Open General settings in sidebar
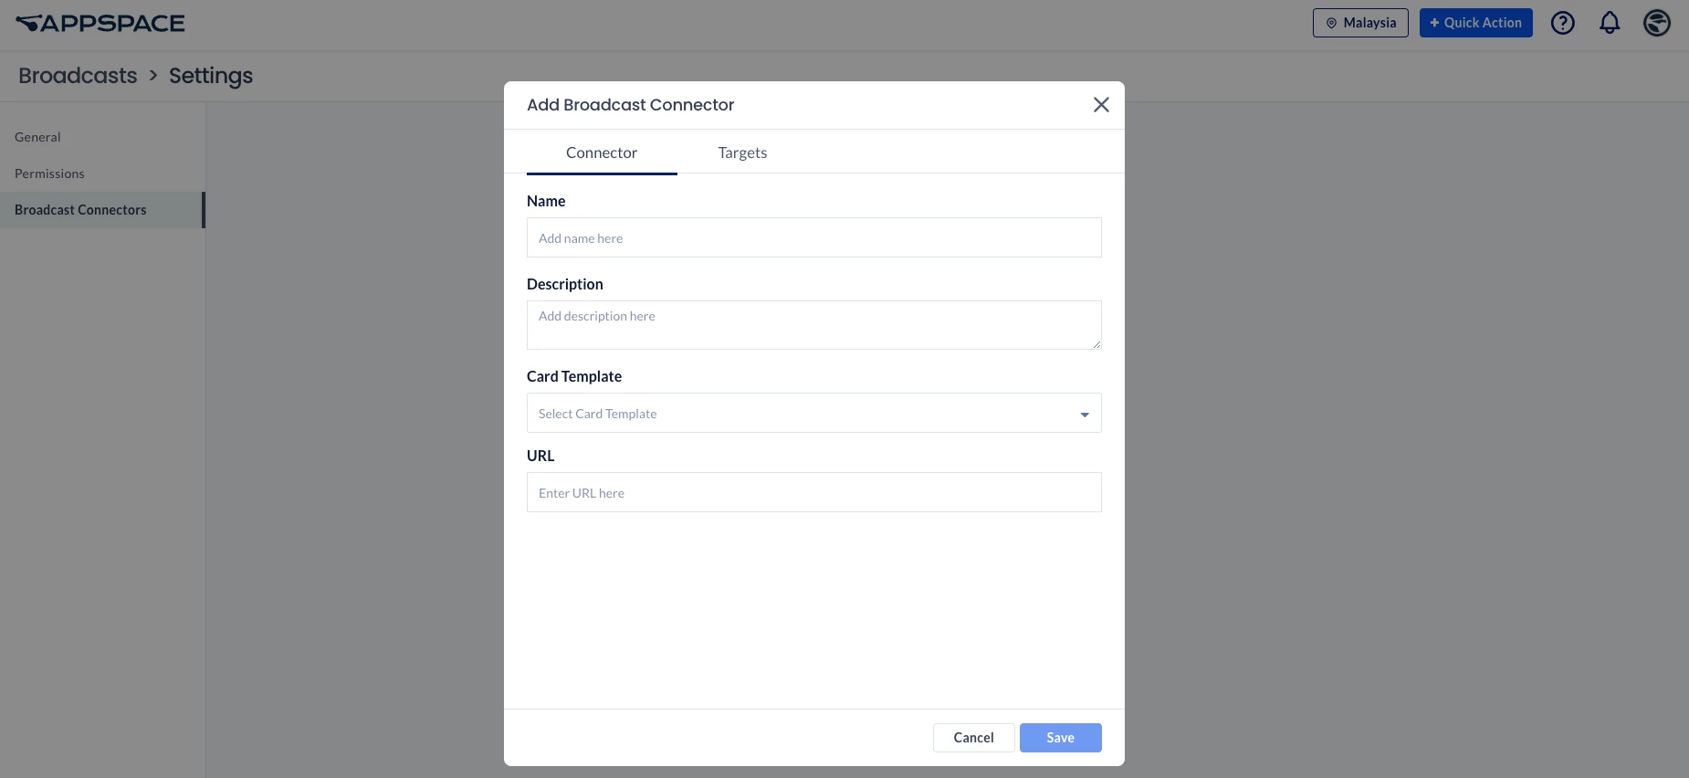This screenshot has height=778, width=1689. coord(37,137)
